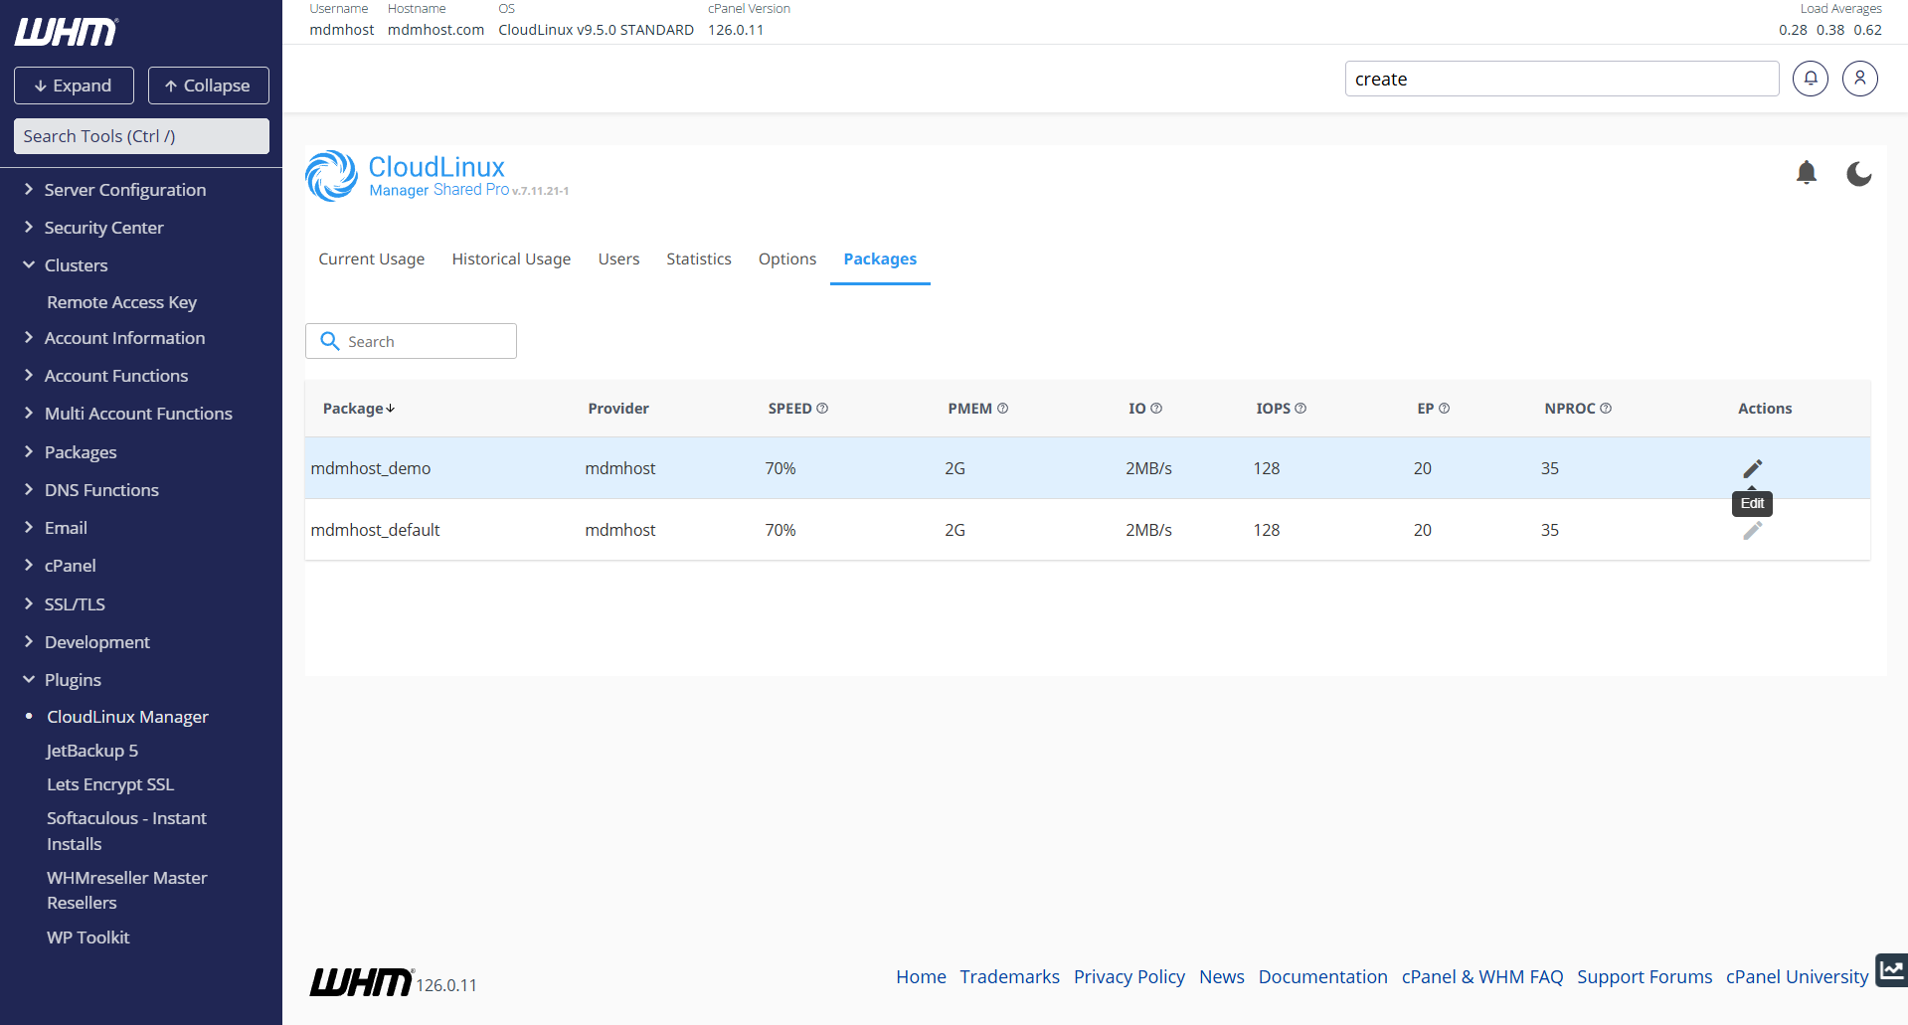
Task: Expand the Email section
Action: tap(66, 528)
